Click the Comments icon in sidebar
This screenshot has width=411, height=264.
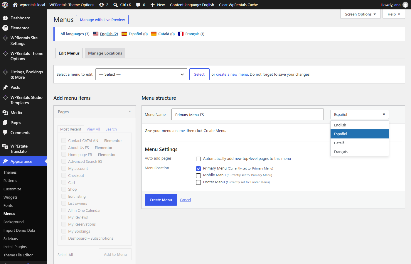(5, 133)
